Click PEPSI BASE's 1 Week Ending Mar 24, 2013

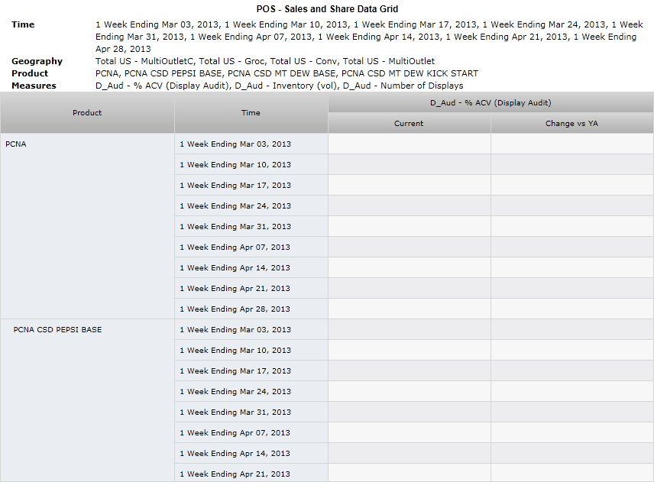tap(251, 392)
